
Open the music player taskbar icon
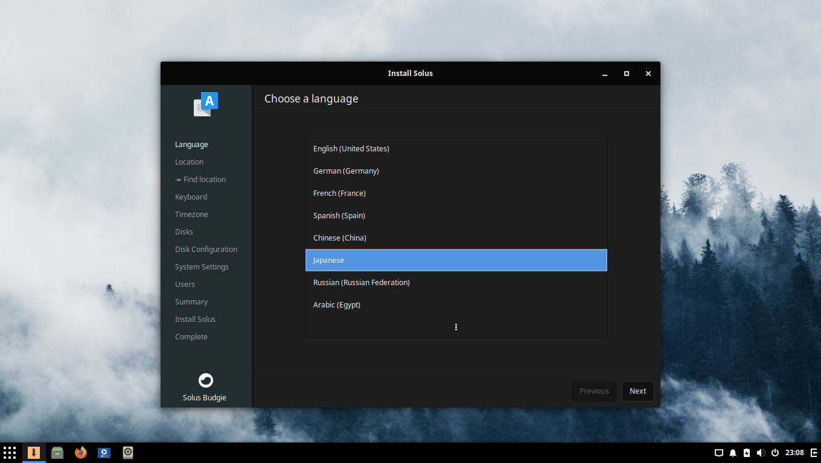pos(128,453)
